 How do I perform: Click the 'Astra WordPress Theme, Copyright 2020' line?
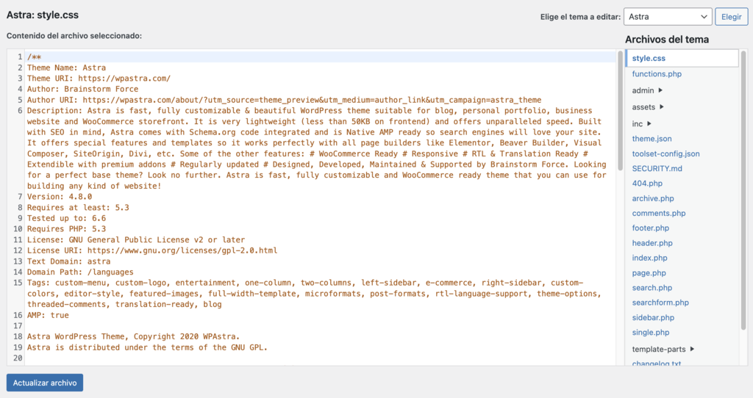[x=133, y=336]
